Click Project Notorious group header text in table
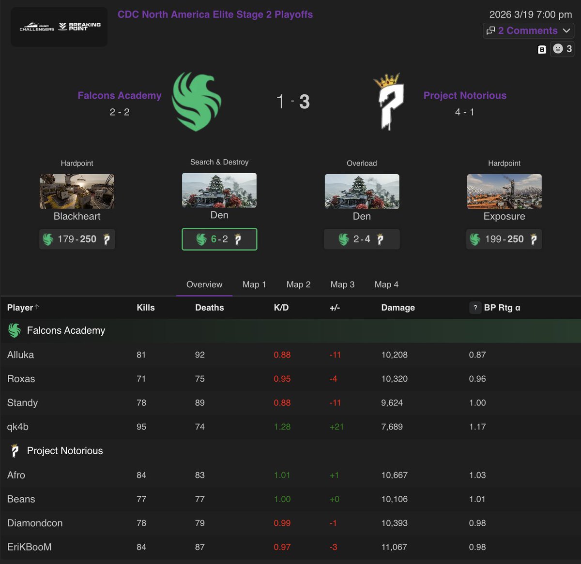This screenshot has width=581, height=564. click(65, 451)
